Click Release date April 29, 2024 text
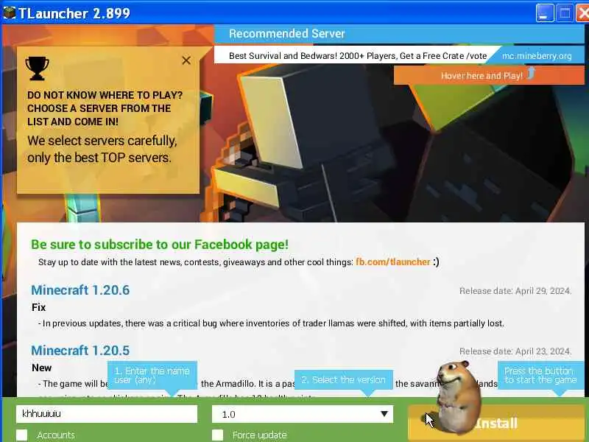 tap(515, 291)
